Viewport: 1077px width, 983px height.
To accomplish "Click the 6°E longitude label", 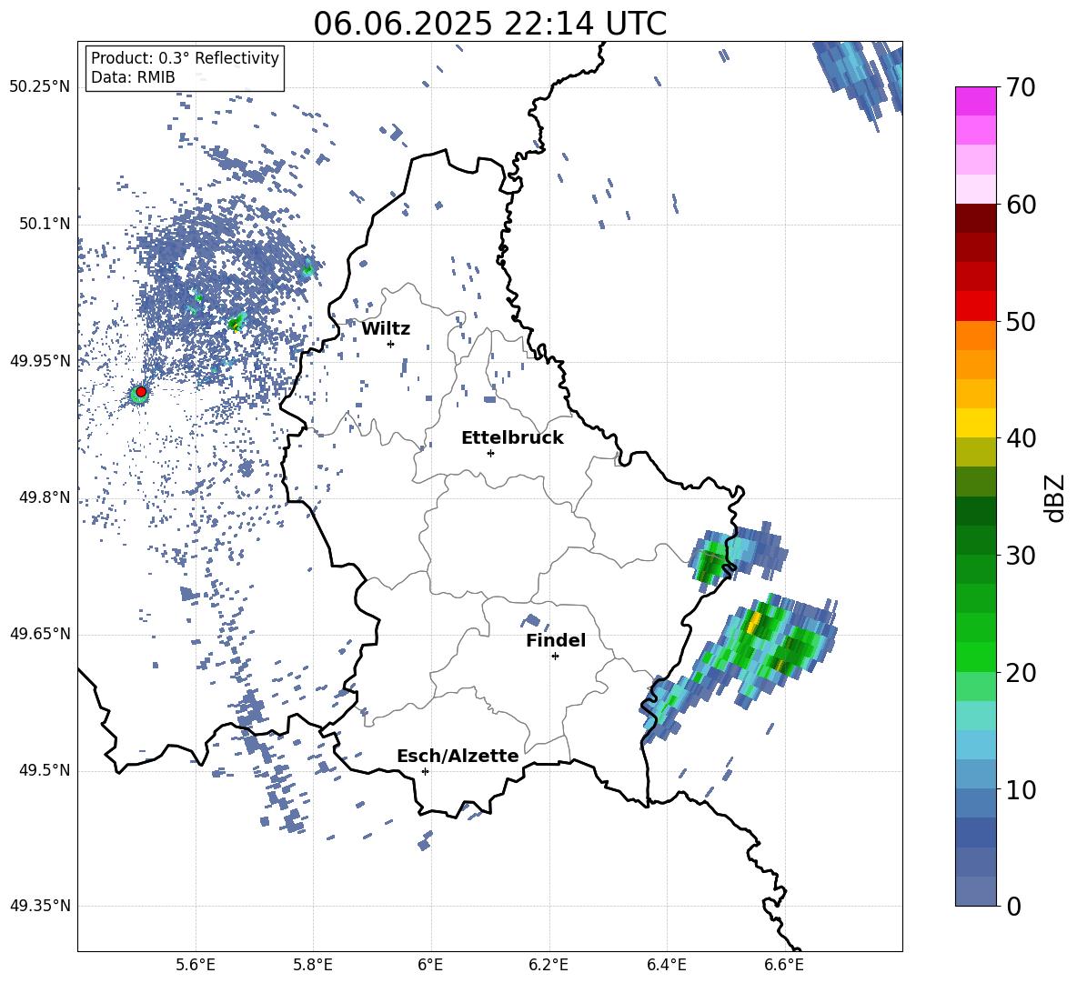I will click(430, 965).
